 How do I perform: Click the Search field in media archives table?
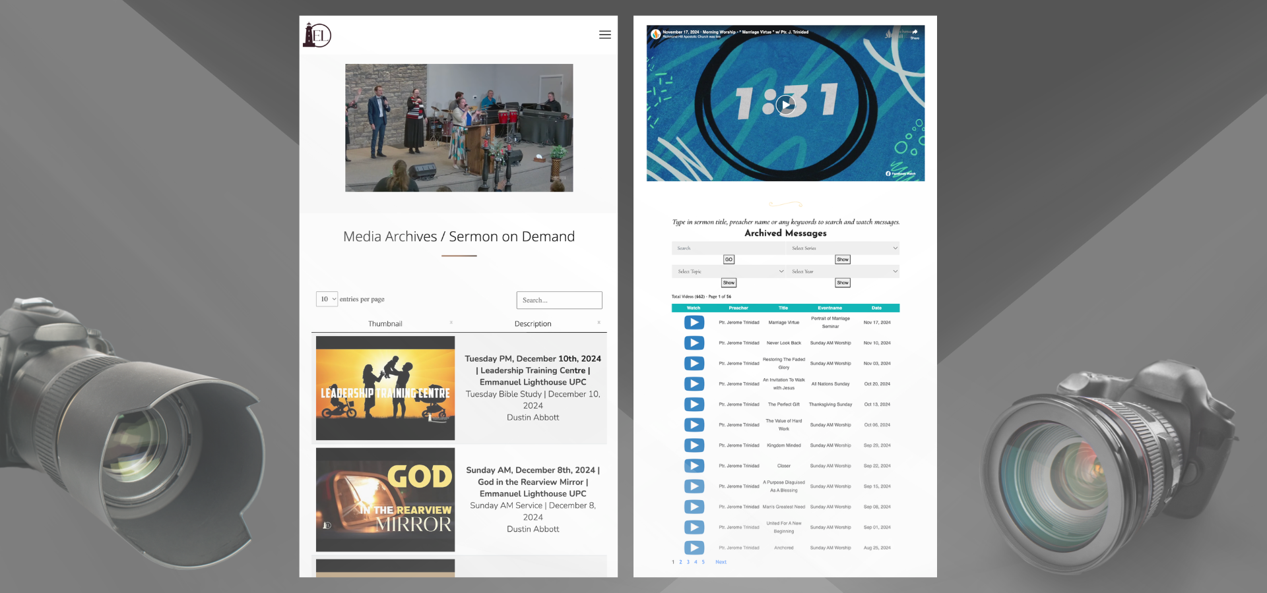[559, 300]
